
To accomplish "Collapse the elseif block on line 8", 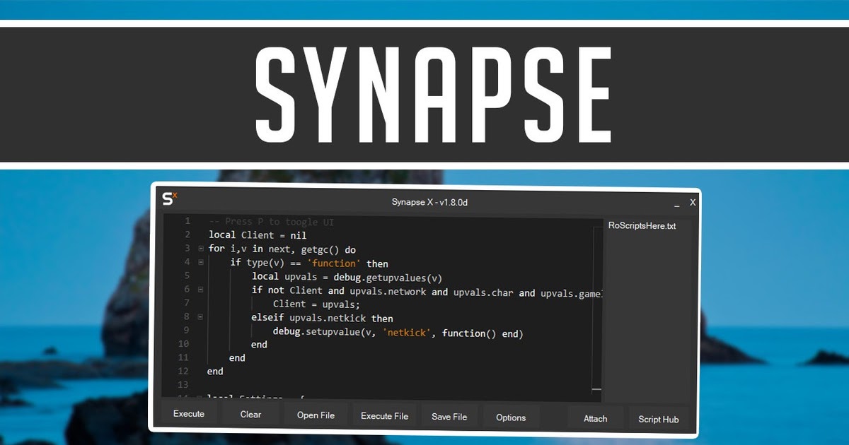I will pyautogui.click(x=201, y=317).
